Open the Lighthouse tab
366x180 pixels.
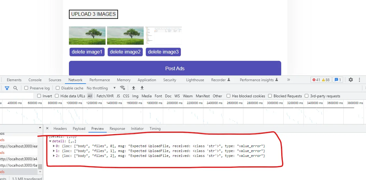tap(195, 80)
